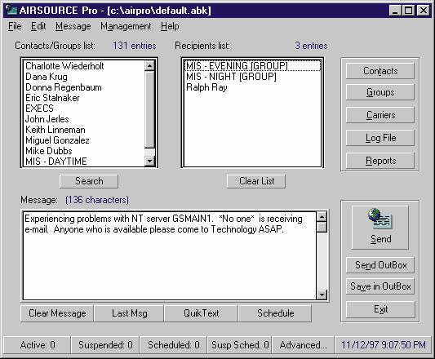Select Donna Regenbaum contact
This screenshot has height=359, width=435.
(84, 87)
